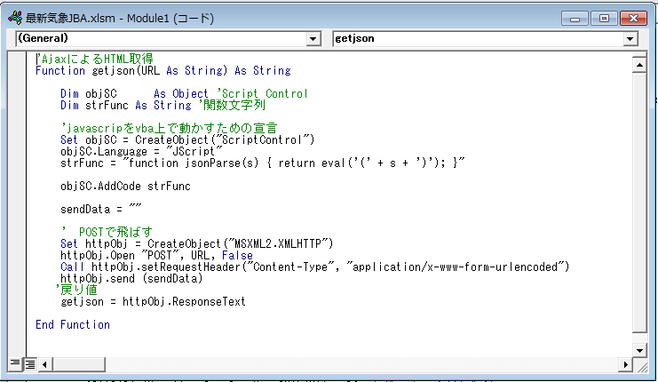Viewport: 658px width, 382px height.
Task: Open the (General) object dropdown
Action: [x=313, y=39]
